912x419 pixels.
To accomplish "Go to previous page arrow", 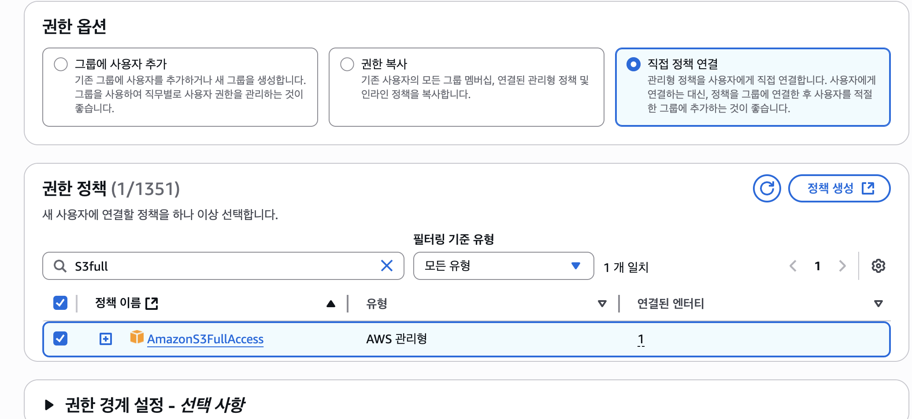I will pyautogui.click(x=793, y=266).
